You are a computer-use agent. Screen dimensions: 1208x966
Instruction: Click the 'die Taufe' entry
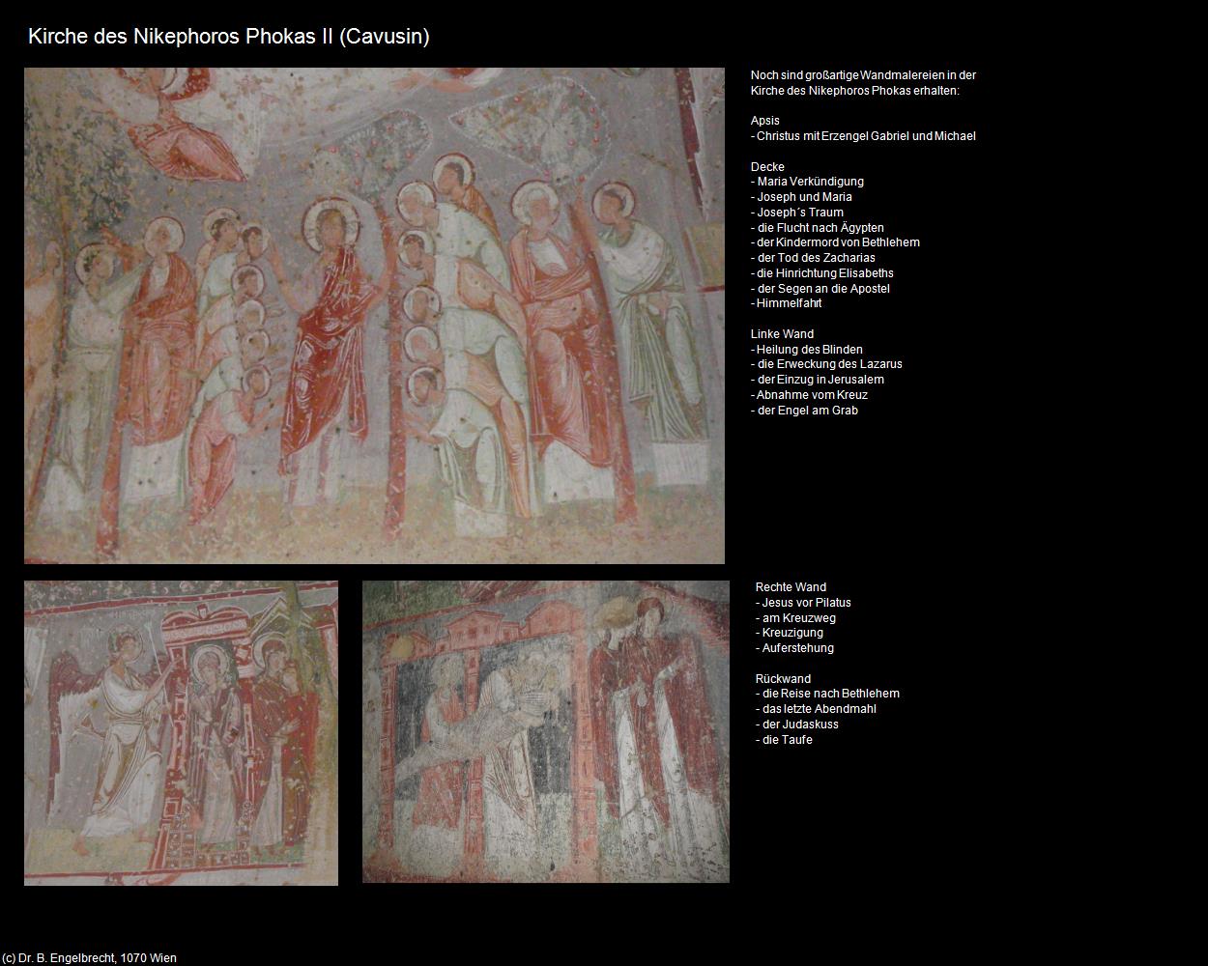(x=784, y=740)
